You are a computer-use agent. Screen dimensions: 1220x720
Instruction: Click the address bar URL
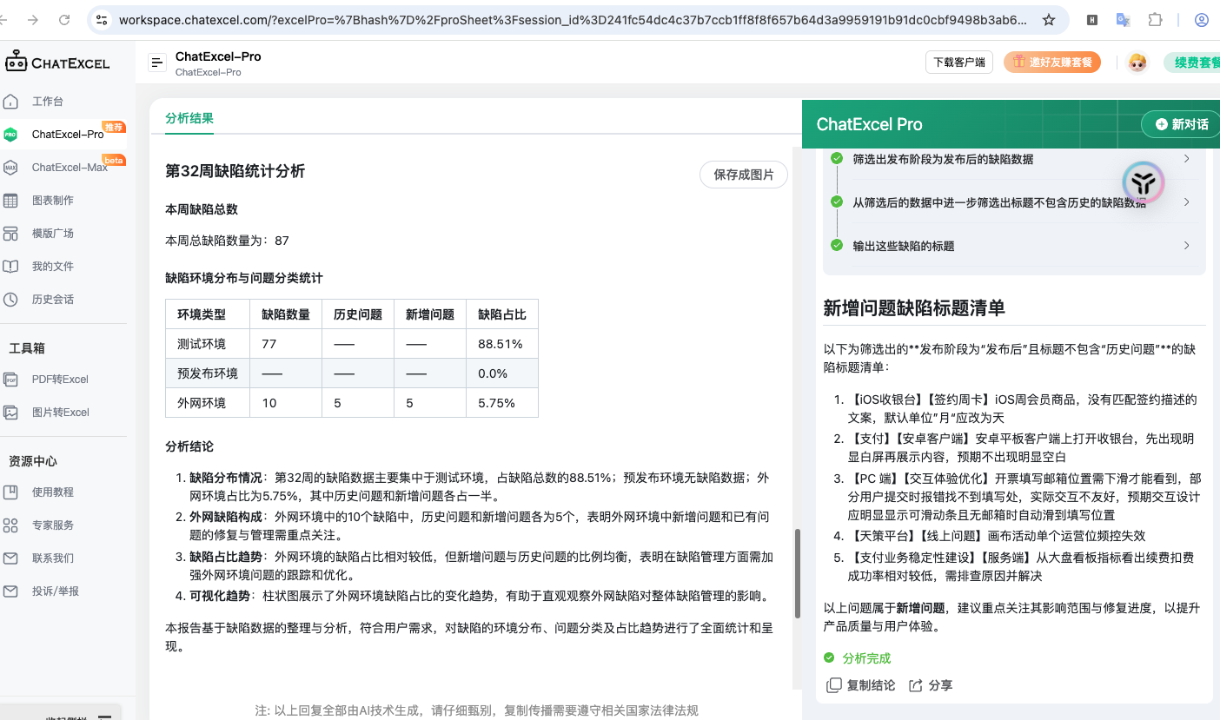[x=574, y=19]
